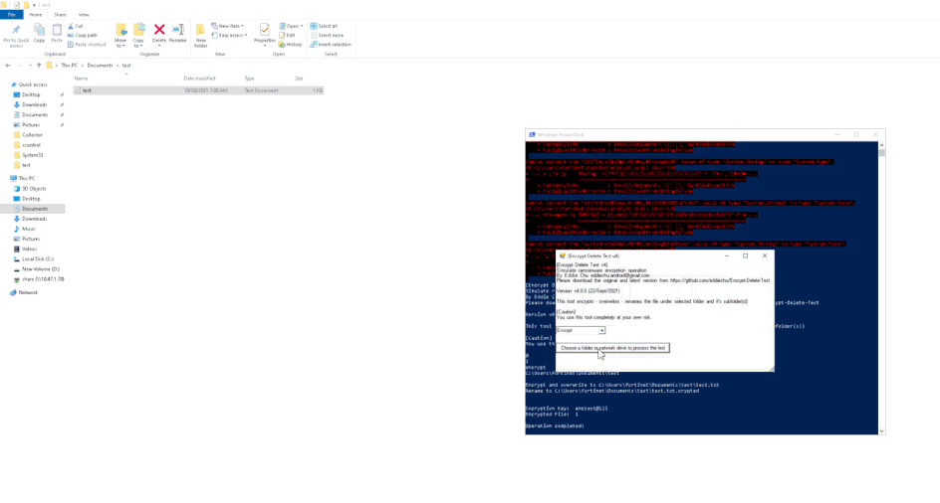Switch to the View ribbon tab
Screen dimensions: 940x503
(84, 14)
